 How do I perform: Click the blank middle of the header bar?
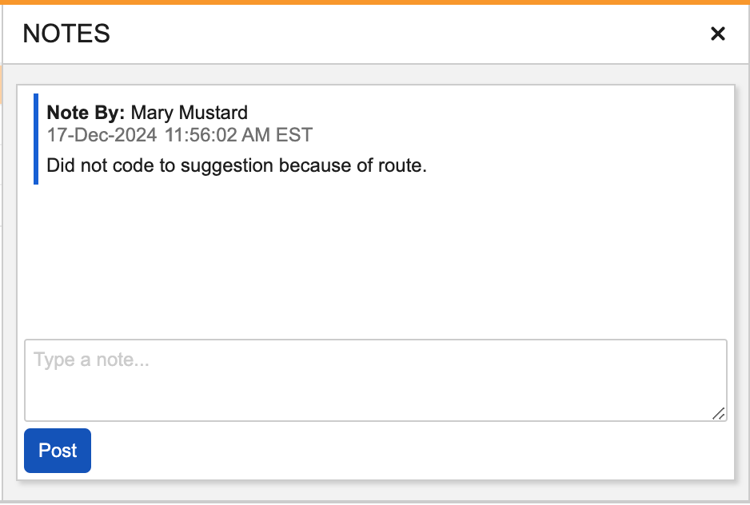pyautogui.click(x=400, y=34)
